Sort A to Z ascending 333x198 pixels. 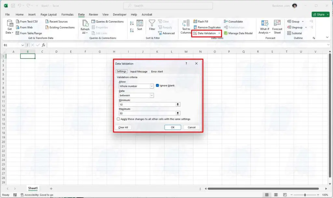[x=132, y=23]
